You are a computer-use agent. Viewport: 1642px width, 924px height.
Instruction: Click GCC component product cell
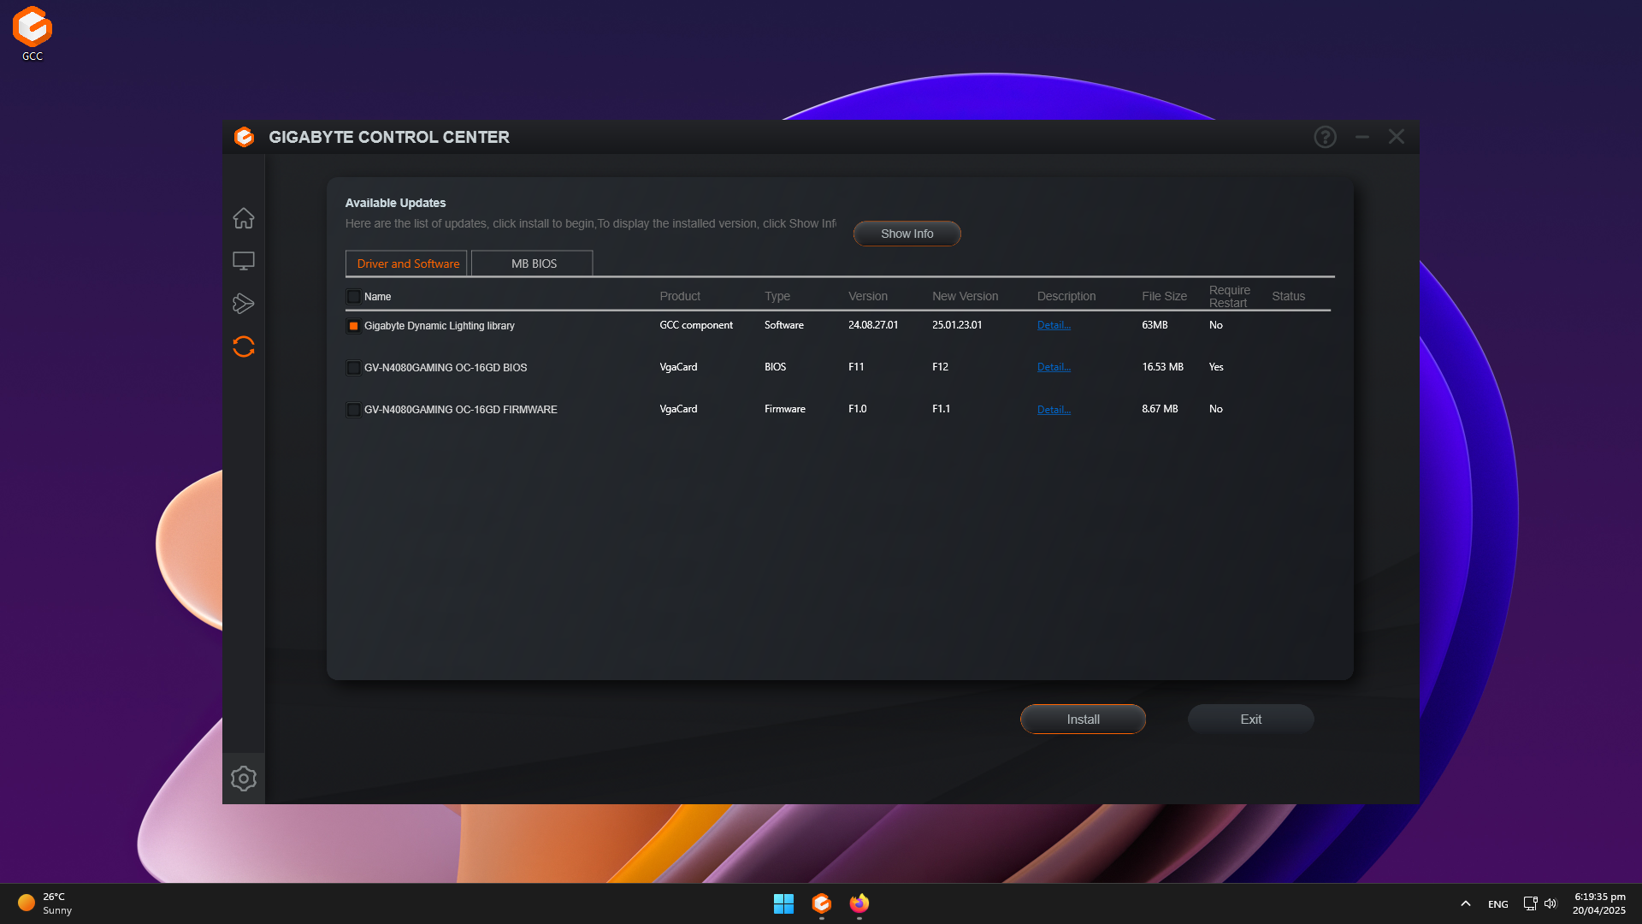(x=696, y=325)
